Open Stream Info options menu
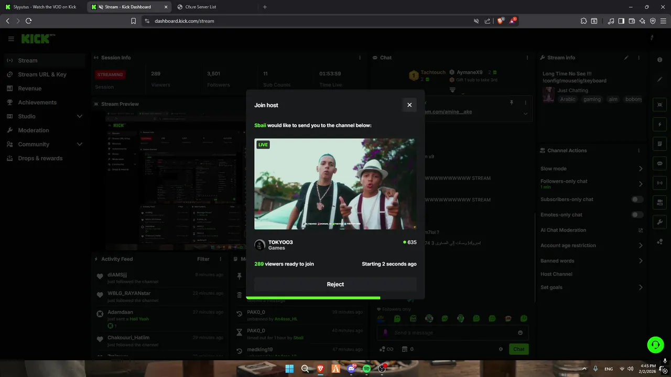 coord(639,58)
